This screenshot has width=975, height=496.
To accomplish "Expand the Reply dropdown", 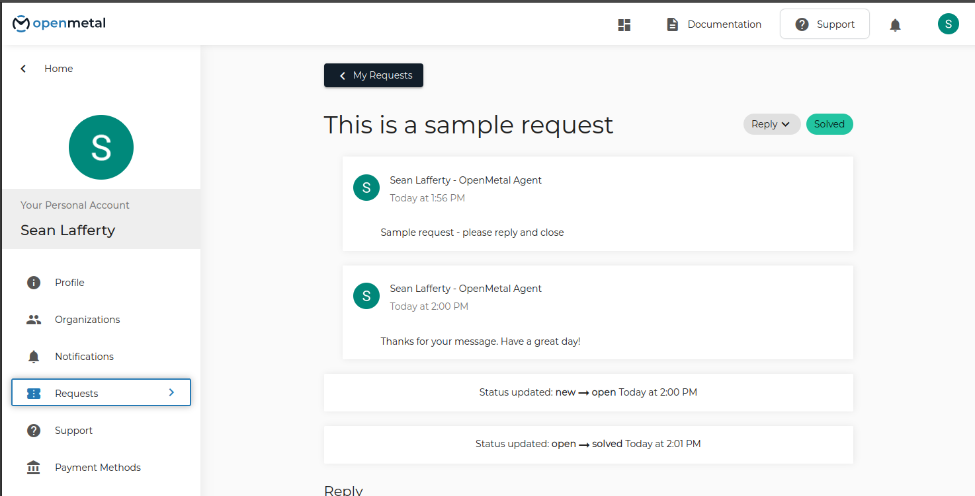I will (x=771, y=124).
